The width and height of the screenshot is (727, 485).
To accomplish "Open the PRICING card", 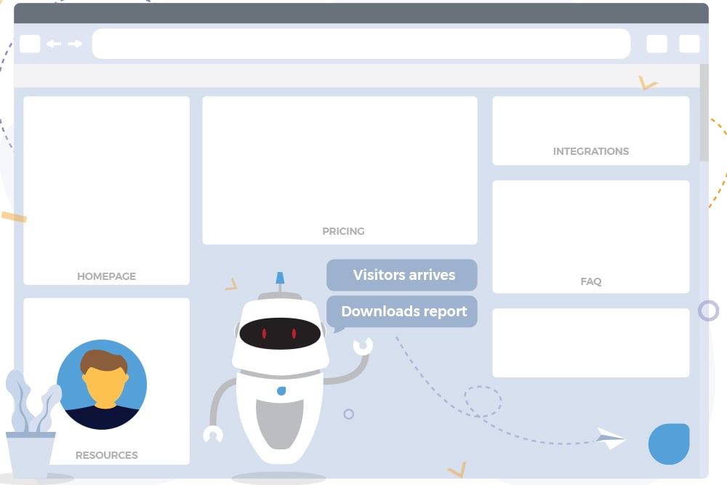I will click(340, 170).
